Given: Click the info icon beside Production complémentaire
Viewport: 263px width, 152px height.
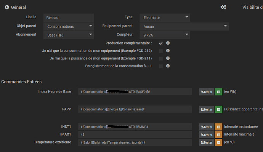Looking at the screenshot, I should coord(168,43).
